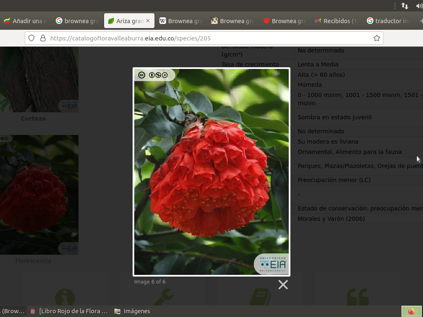Open the information circle icon section
423x317 pixels.
tap(65, 297)
